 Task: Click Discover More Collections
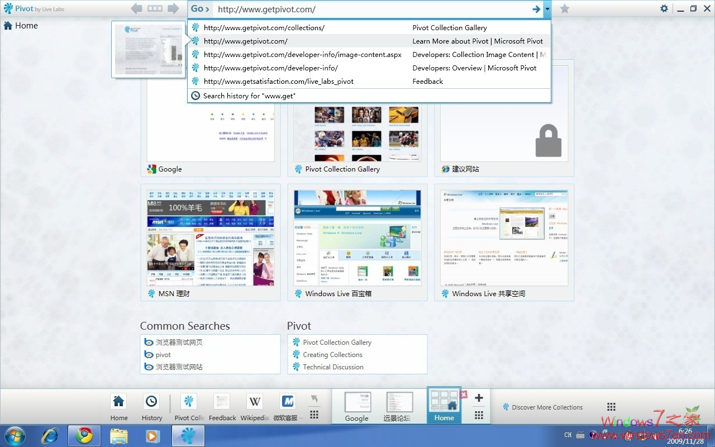(x=542, y=407)
